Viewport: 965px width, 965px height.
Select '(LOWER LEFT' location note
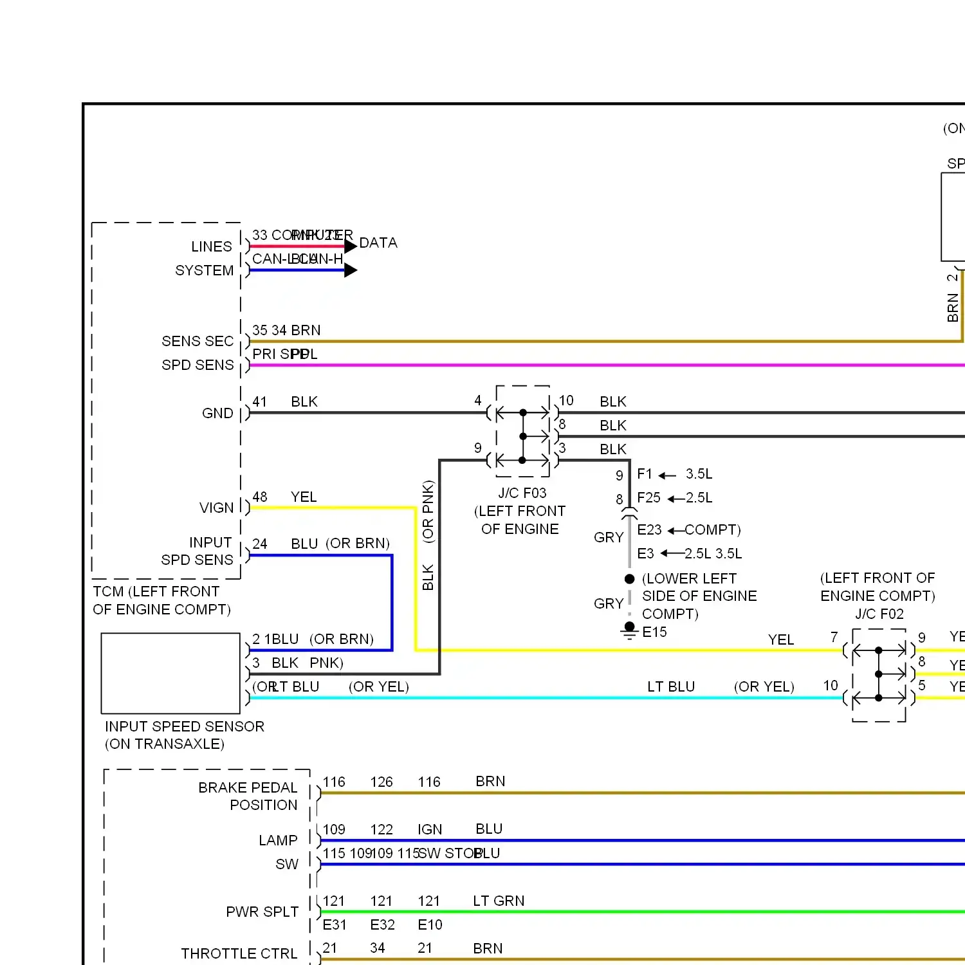click(689, 578)
